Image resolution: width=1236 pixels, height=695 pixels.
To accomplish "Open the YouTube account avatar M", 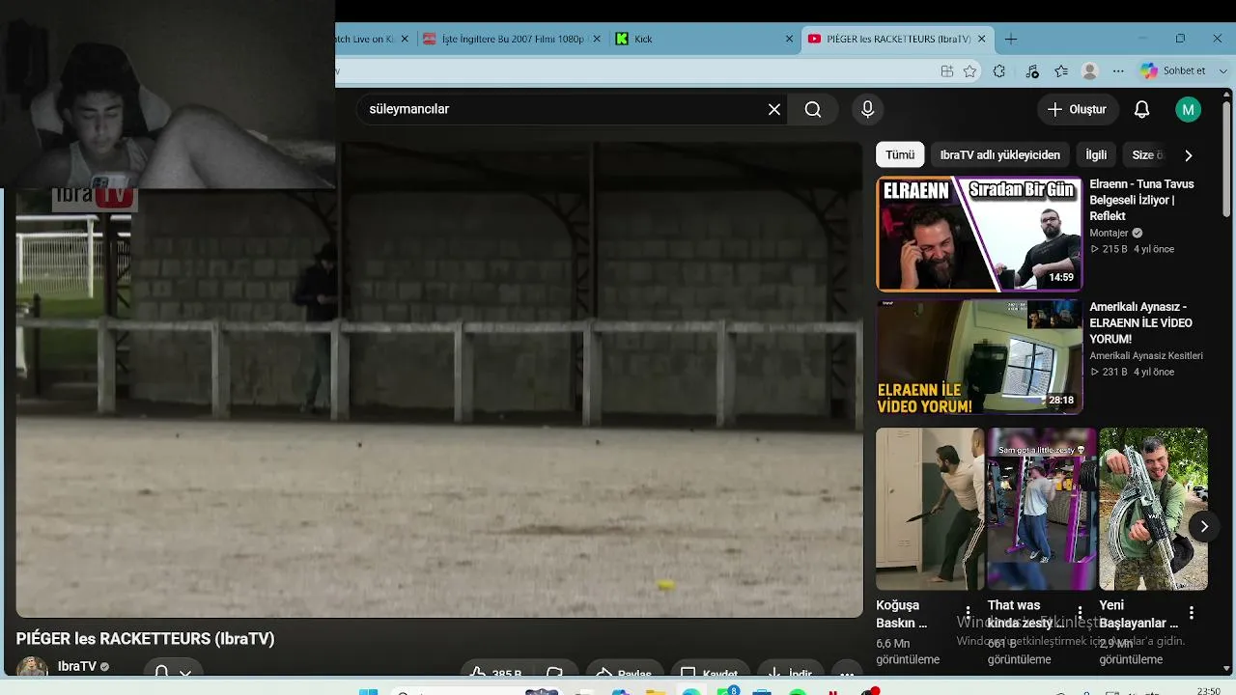I will [1188, 109].
